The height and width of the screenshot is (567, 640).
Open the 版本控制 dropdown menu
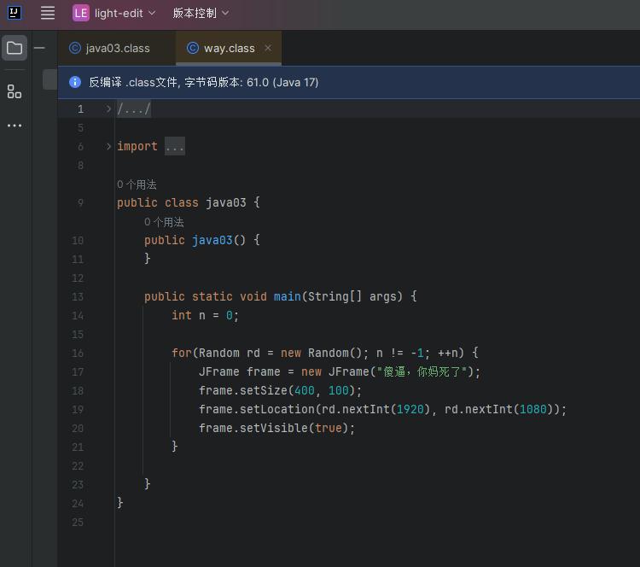tap(201, 13)
